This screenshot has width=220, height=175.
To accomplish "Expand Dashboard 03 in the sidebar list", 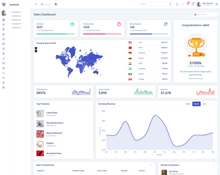I will [16, 20].
